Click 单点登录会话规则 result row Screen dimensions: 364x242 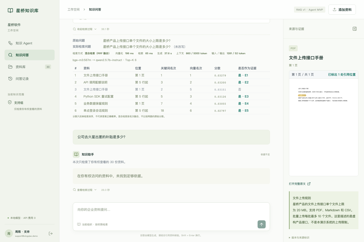tap(171, 111)
